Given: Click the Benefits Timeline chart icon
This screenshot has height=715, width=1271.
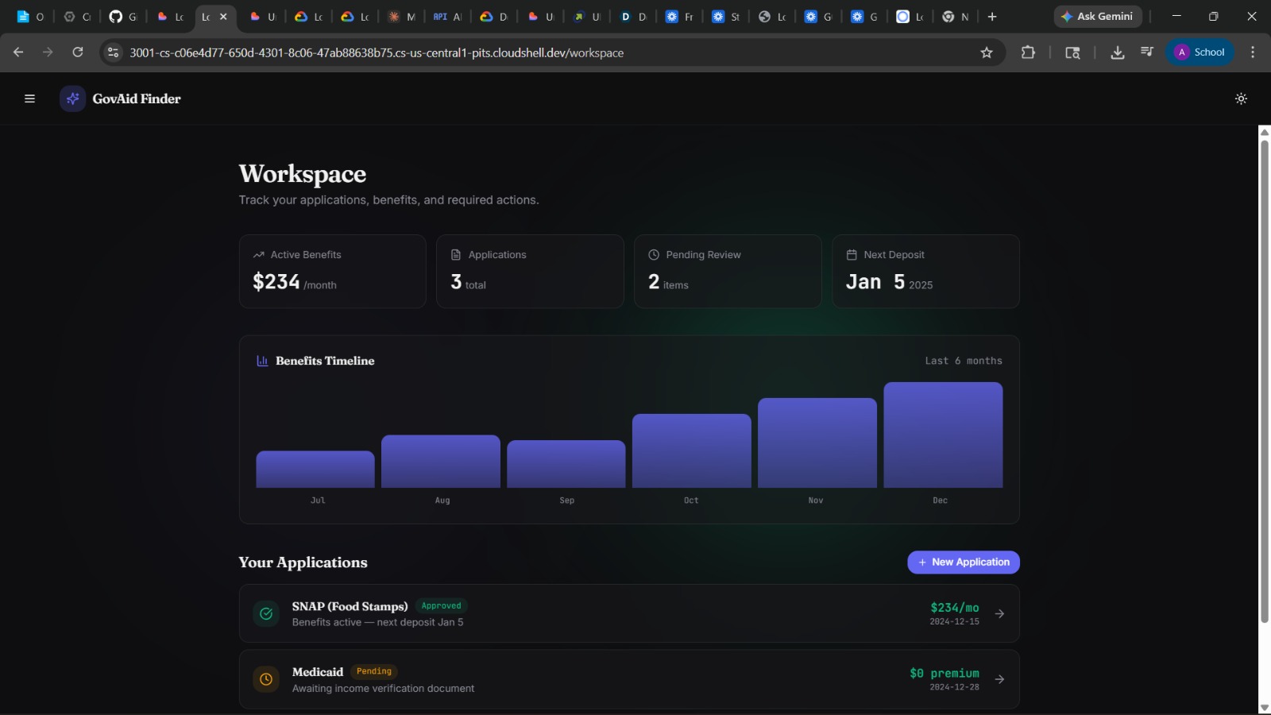Looking at the screenshot, I should pos(262,361).
